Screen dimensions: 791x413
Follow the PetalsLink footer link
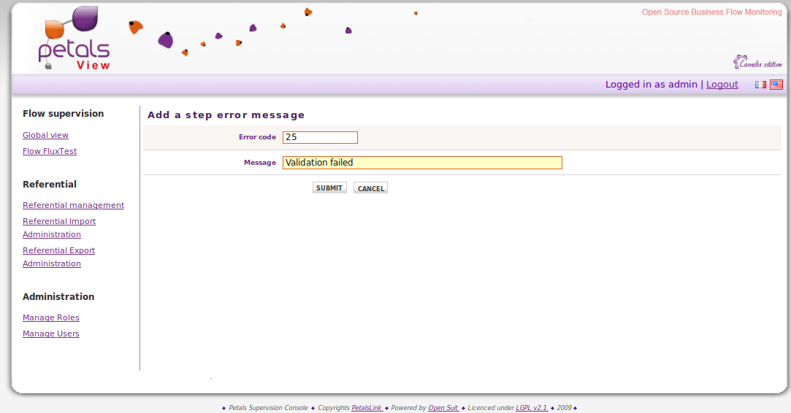click(x=366, y=408)
